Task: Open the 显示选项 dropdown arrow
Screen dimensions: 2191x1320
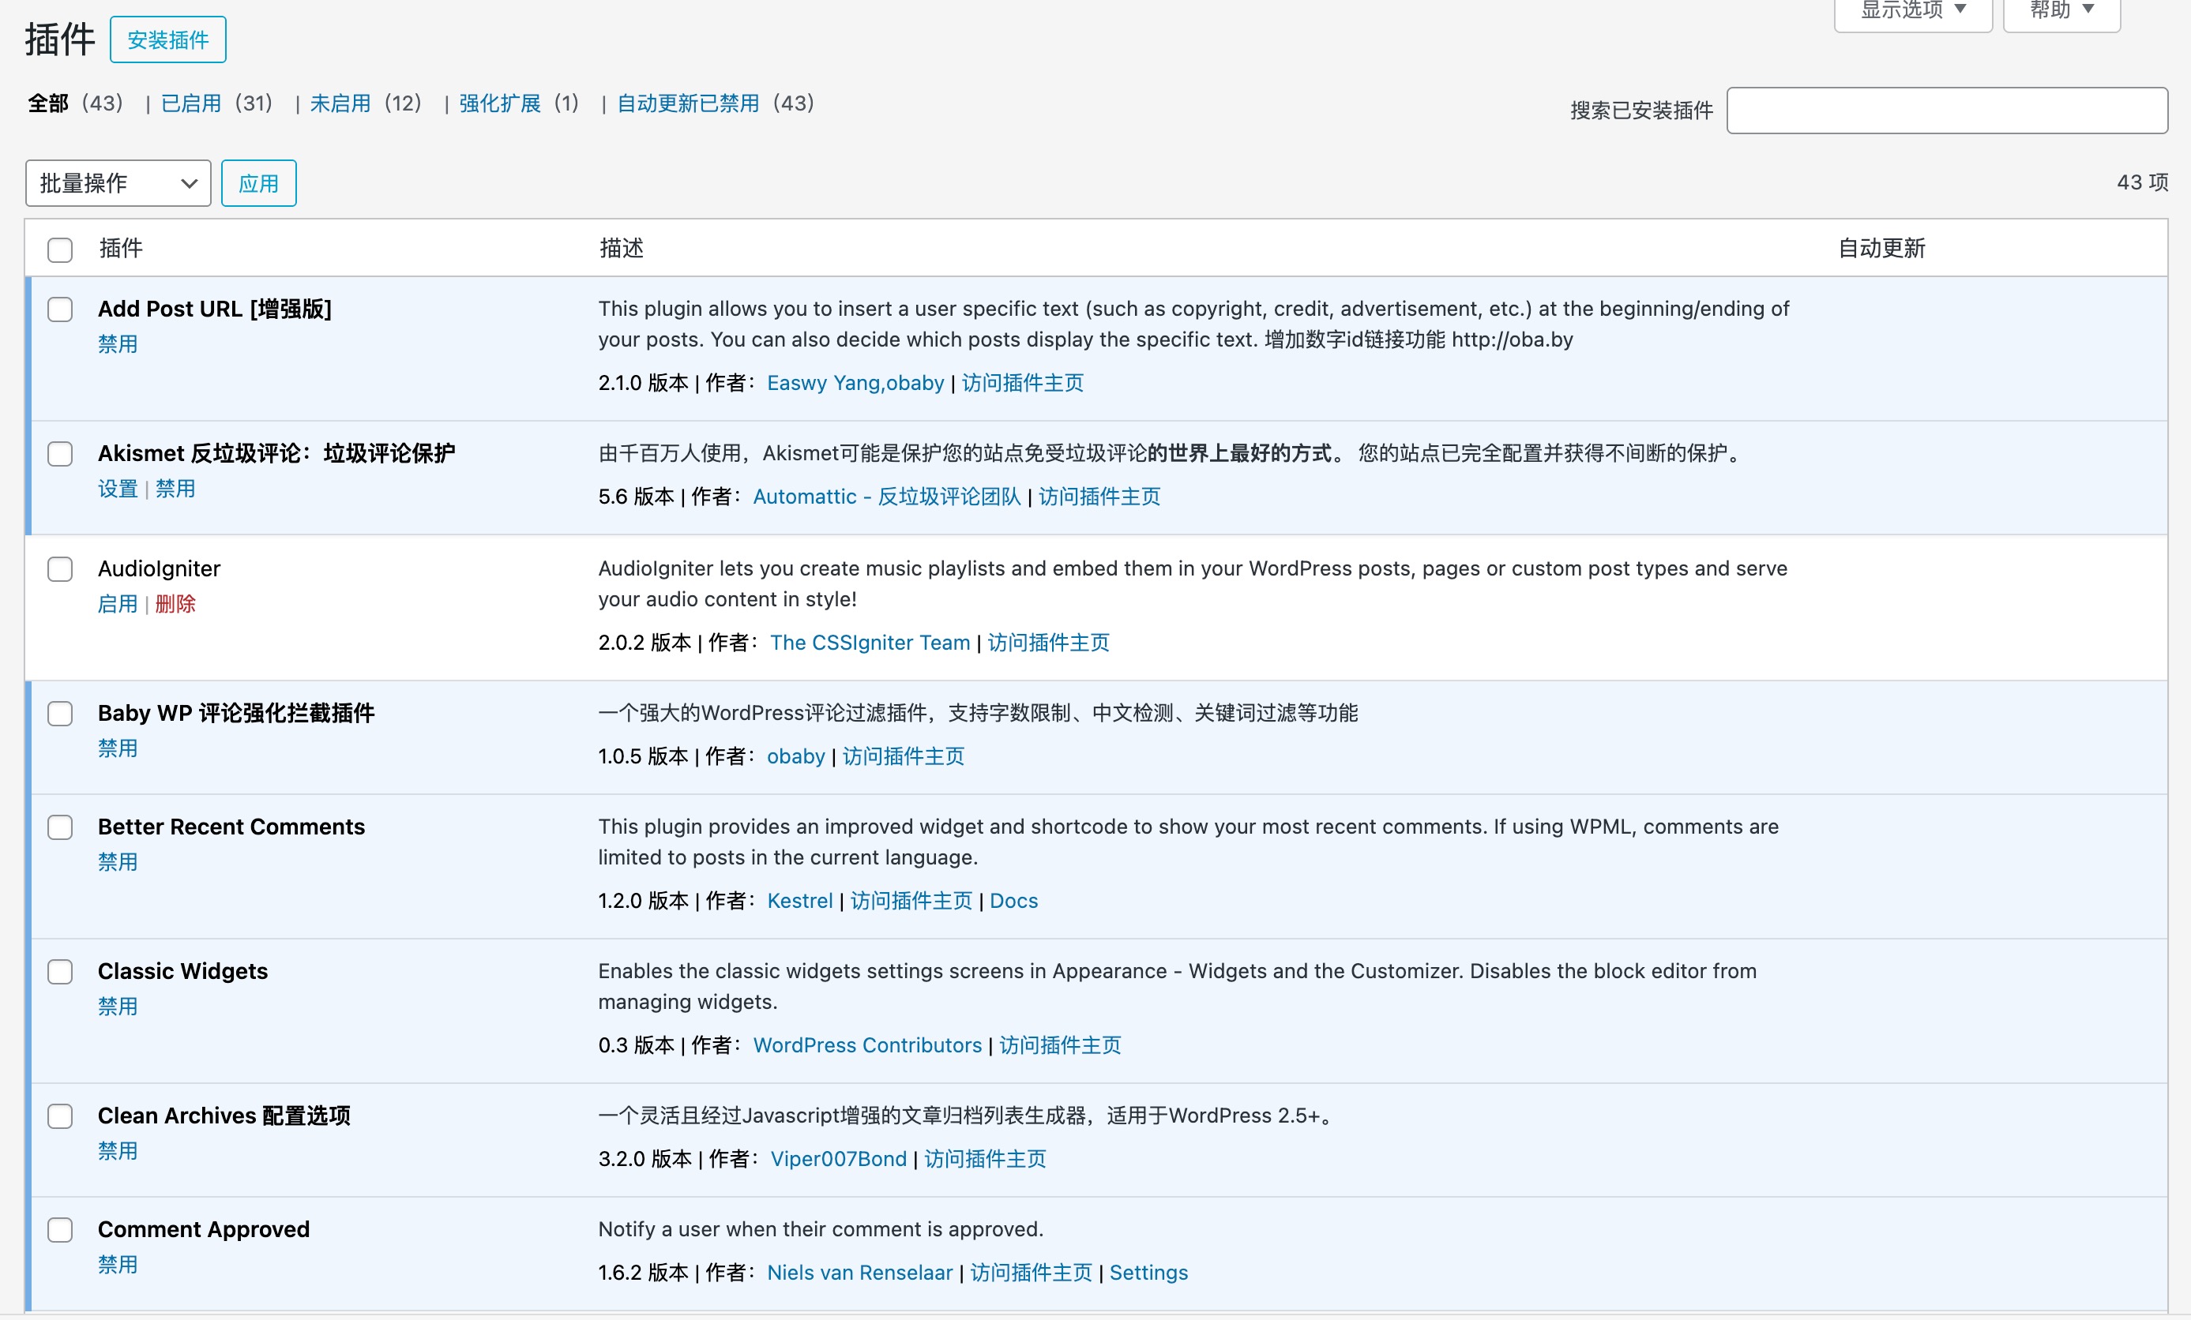Action: pos(1959,9)
